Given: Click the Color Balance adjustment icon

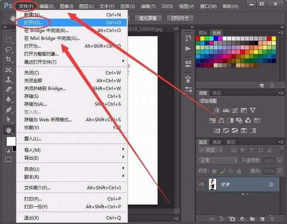Looking at the screenshot, I should [221, 120].
